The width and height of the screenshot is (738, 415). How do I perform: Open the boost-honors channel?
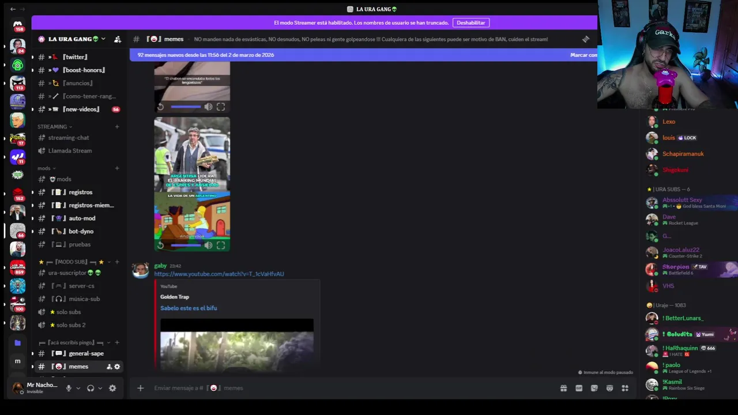tap(78, 70)
